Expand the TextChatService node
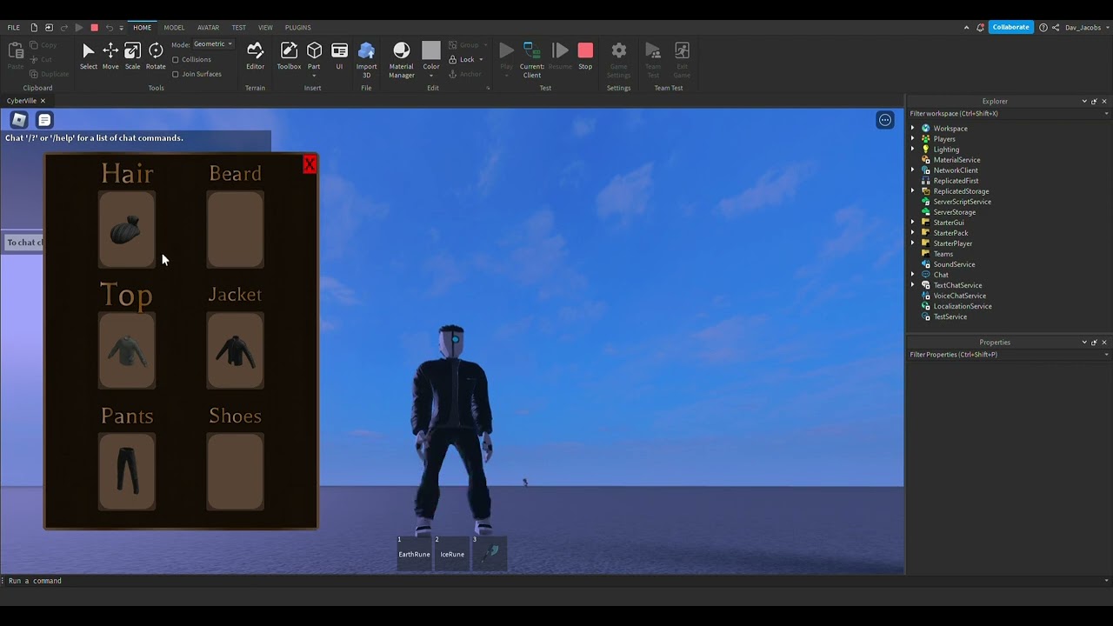1113x626 pixels. coord(913,285)
